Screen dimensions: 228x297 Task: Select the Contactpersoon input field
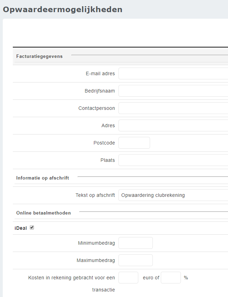173,108
